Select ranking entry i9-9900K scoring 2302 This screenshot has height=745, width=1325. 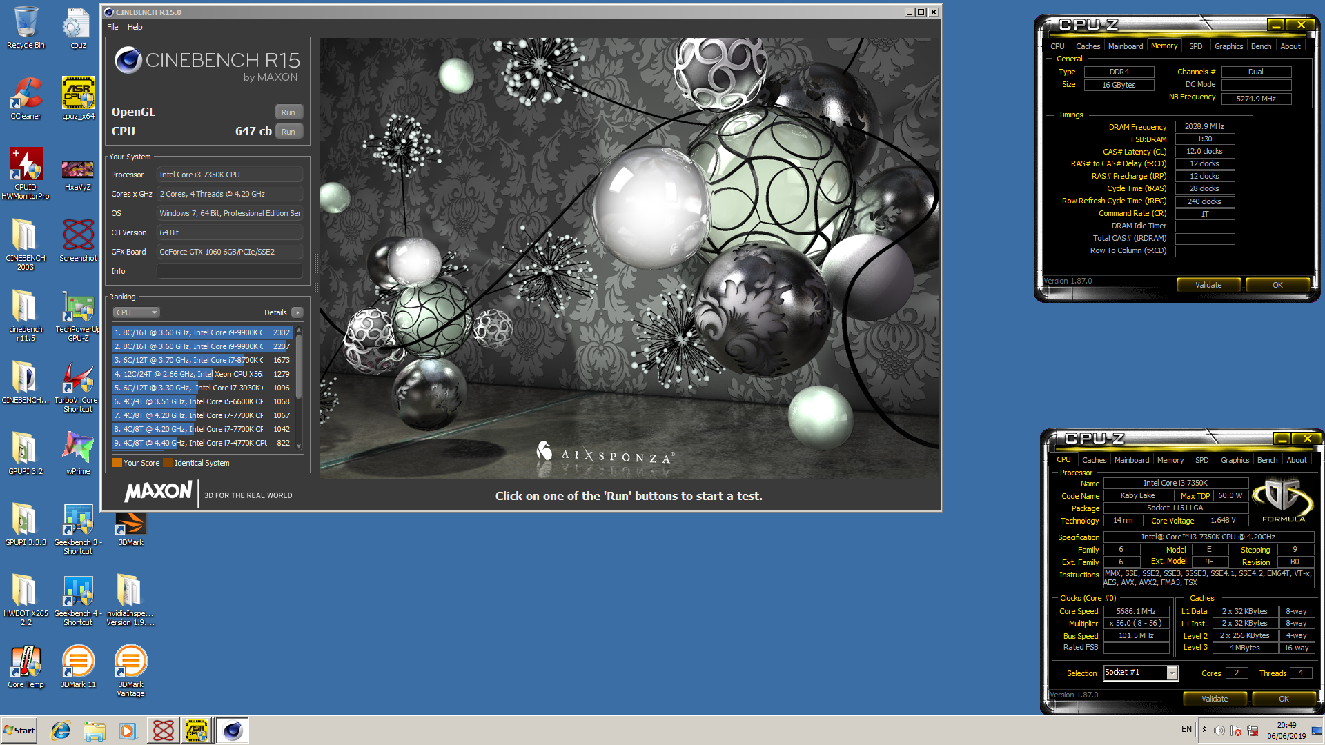[x=202, y=332]
